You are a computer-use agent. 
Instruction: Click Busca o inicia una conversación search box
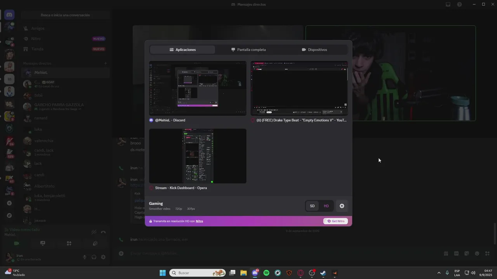(65, 15)
